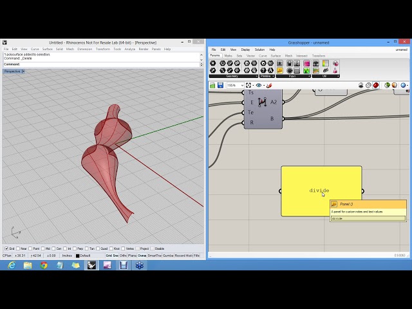Launch Google Chrome from the taskbar

coord(44,265)
